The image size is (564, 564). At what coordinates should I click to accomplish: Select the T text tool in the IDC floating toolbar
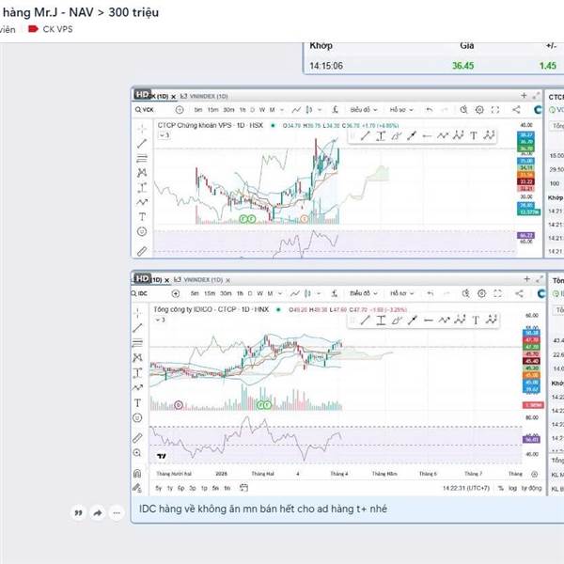(x=476, y=320)
